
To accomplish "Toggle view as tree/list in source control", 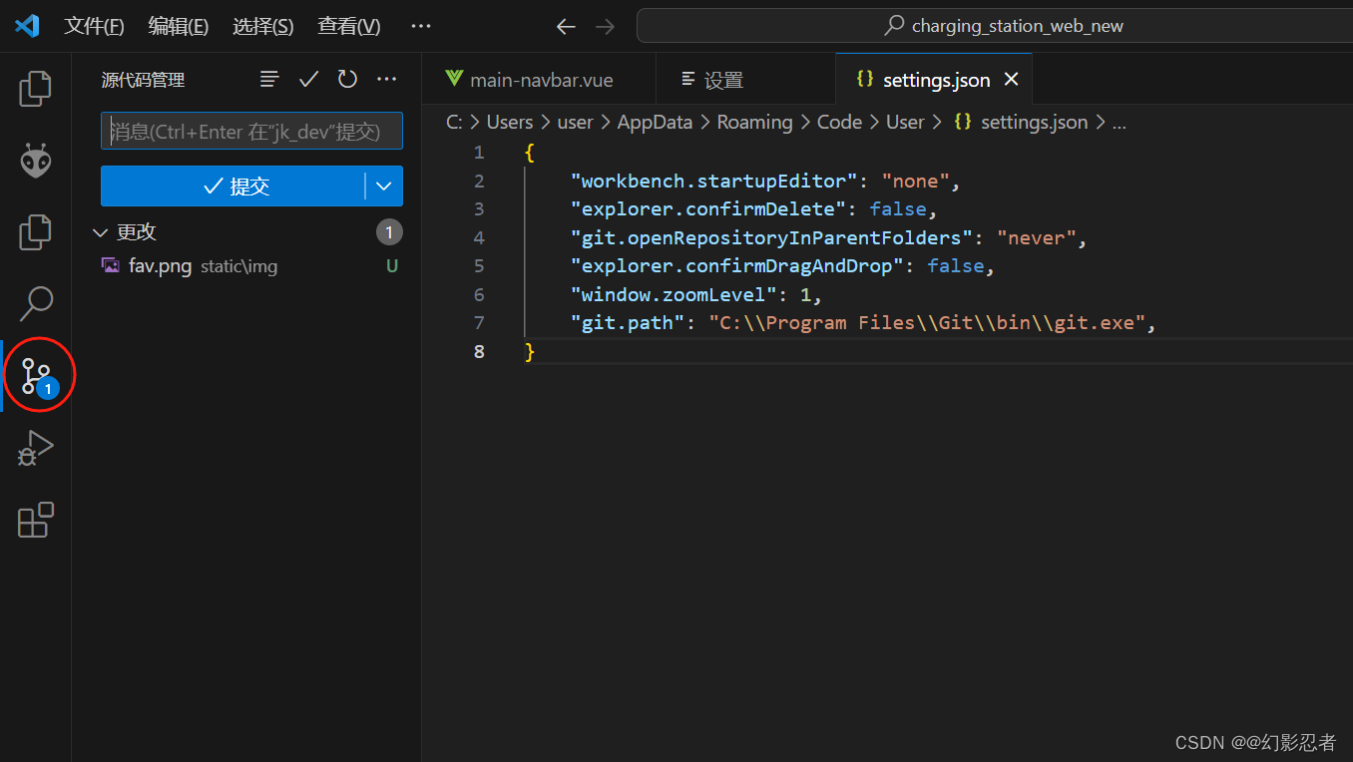I will tap(269, 79).
